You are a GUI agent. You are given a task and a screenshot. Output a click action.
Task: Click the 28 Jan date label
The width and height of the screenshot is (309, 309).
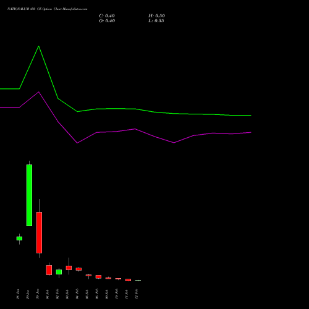click(x=18, y=294)
